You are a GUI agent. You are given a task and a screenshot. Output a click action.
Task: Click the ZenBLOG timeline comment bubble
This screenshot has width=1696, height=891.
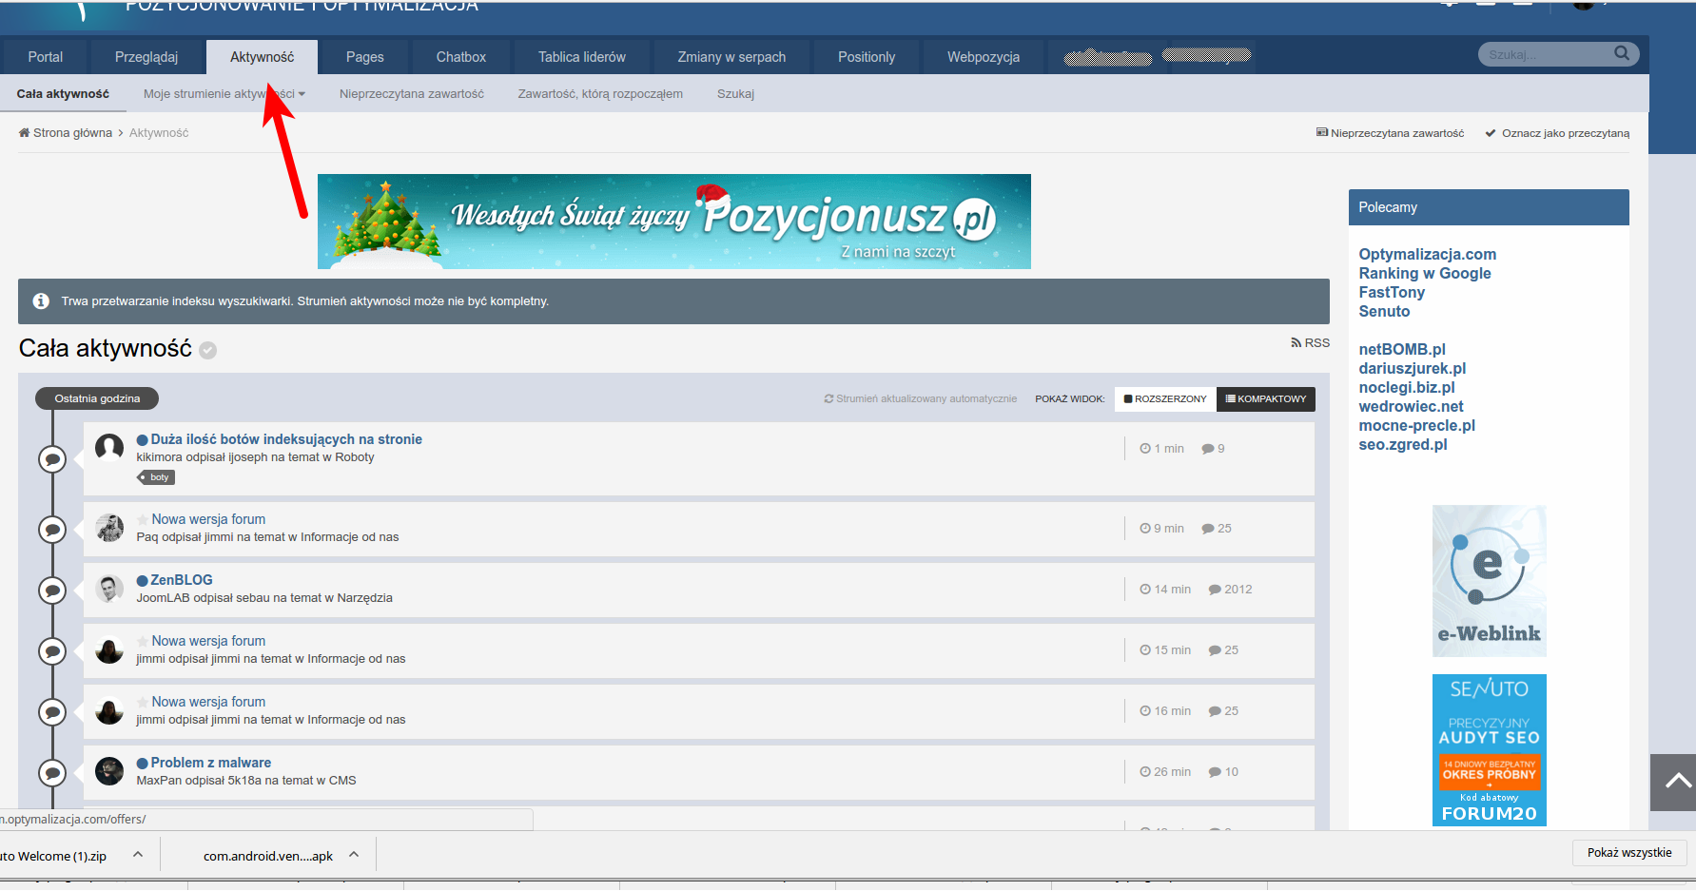point(52,590)
